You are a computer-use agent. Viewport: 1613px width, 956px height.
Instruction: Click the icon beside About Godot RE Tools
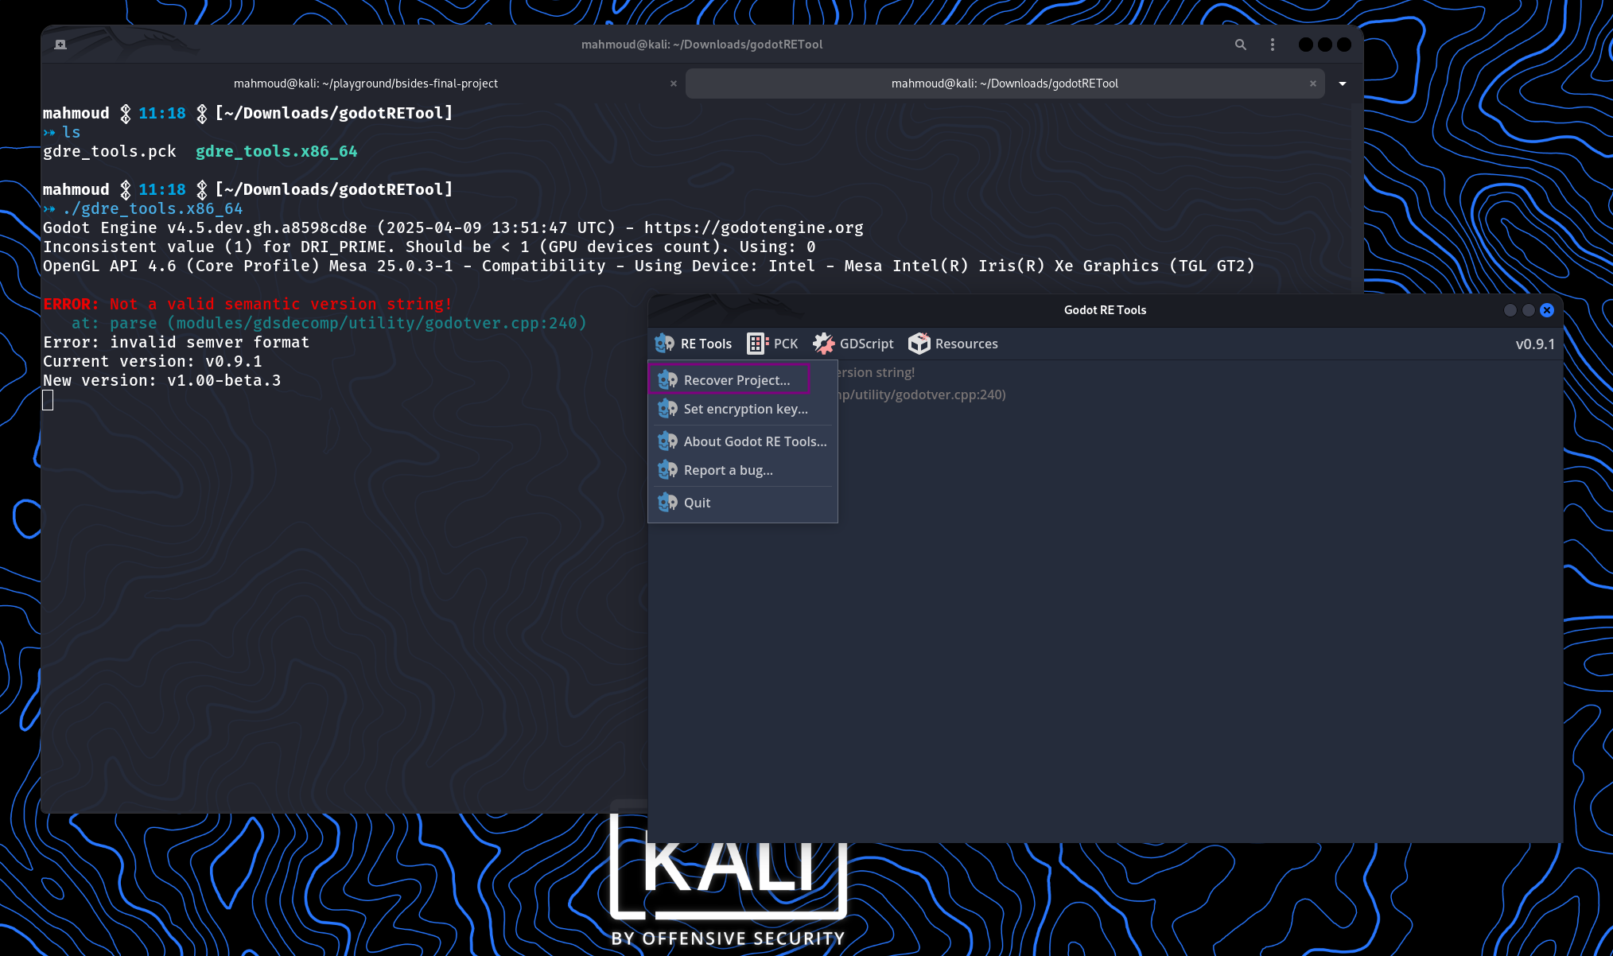click(667, 441)
